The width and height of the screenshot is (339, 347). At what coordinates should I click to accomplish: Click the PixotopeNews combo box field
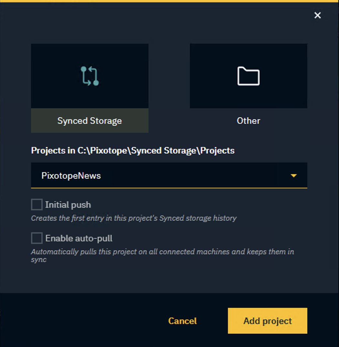tap(161, 175)
